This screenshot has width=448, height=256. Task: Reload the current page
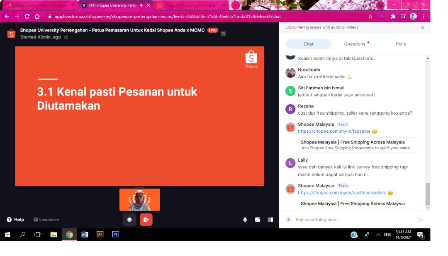coord(27,16)
